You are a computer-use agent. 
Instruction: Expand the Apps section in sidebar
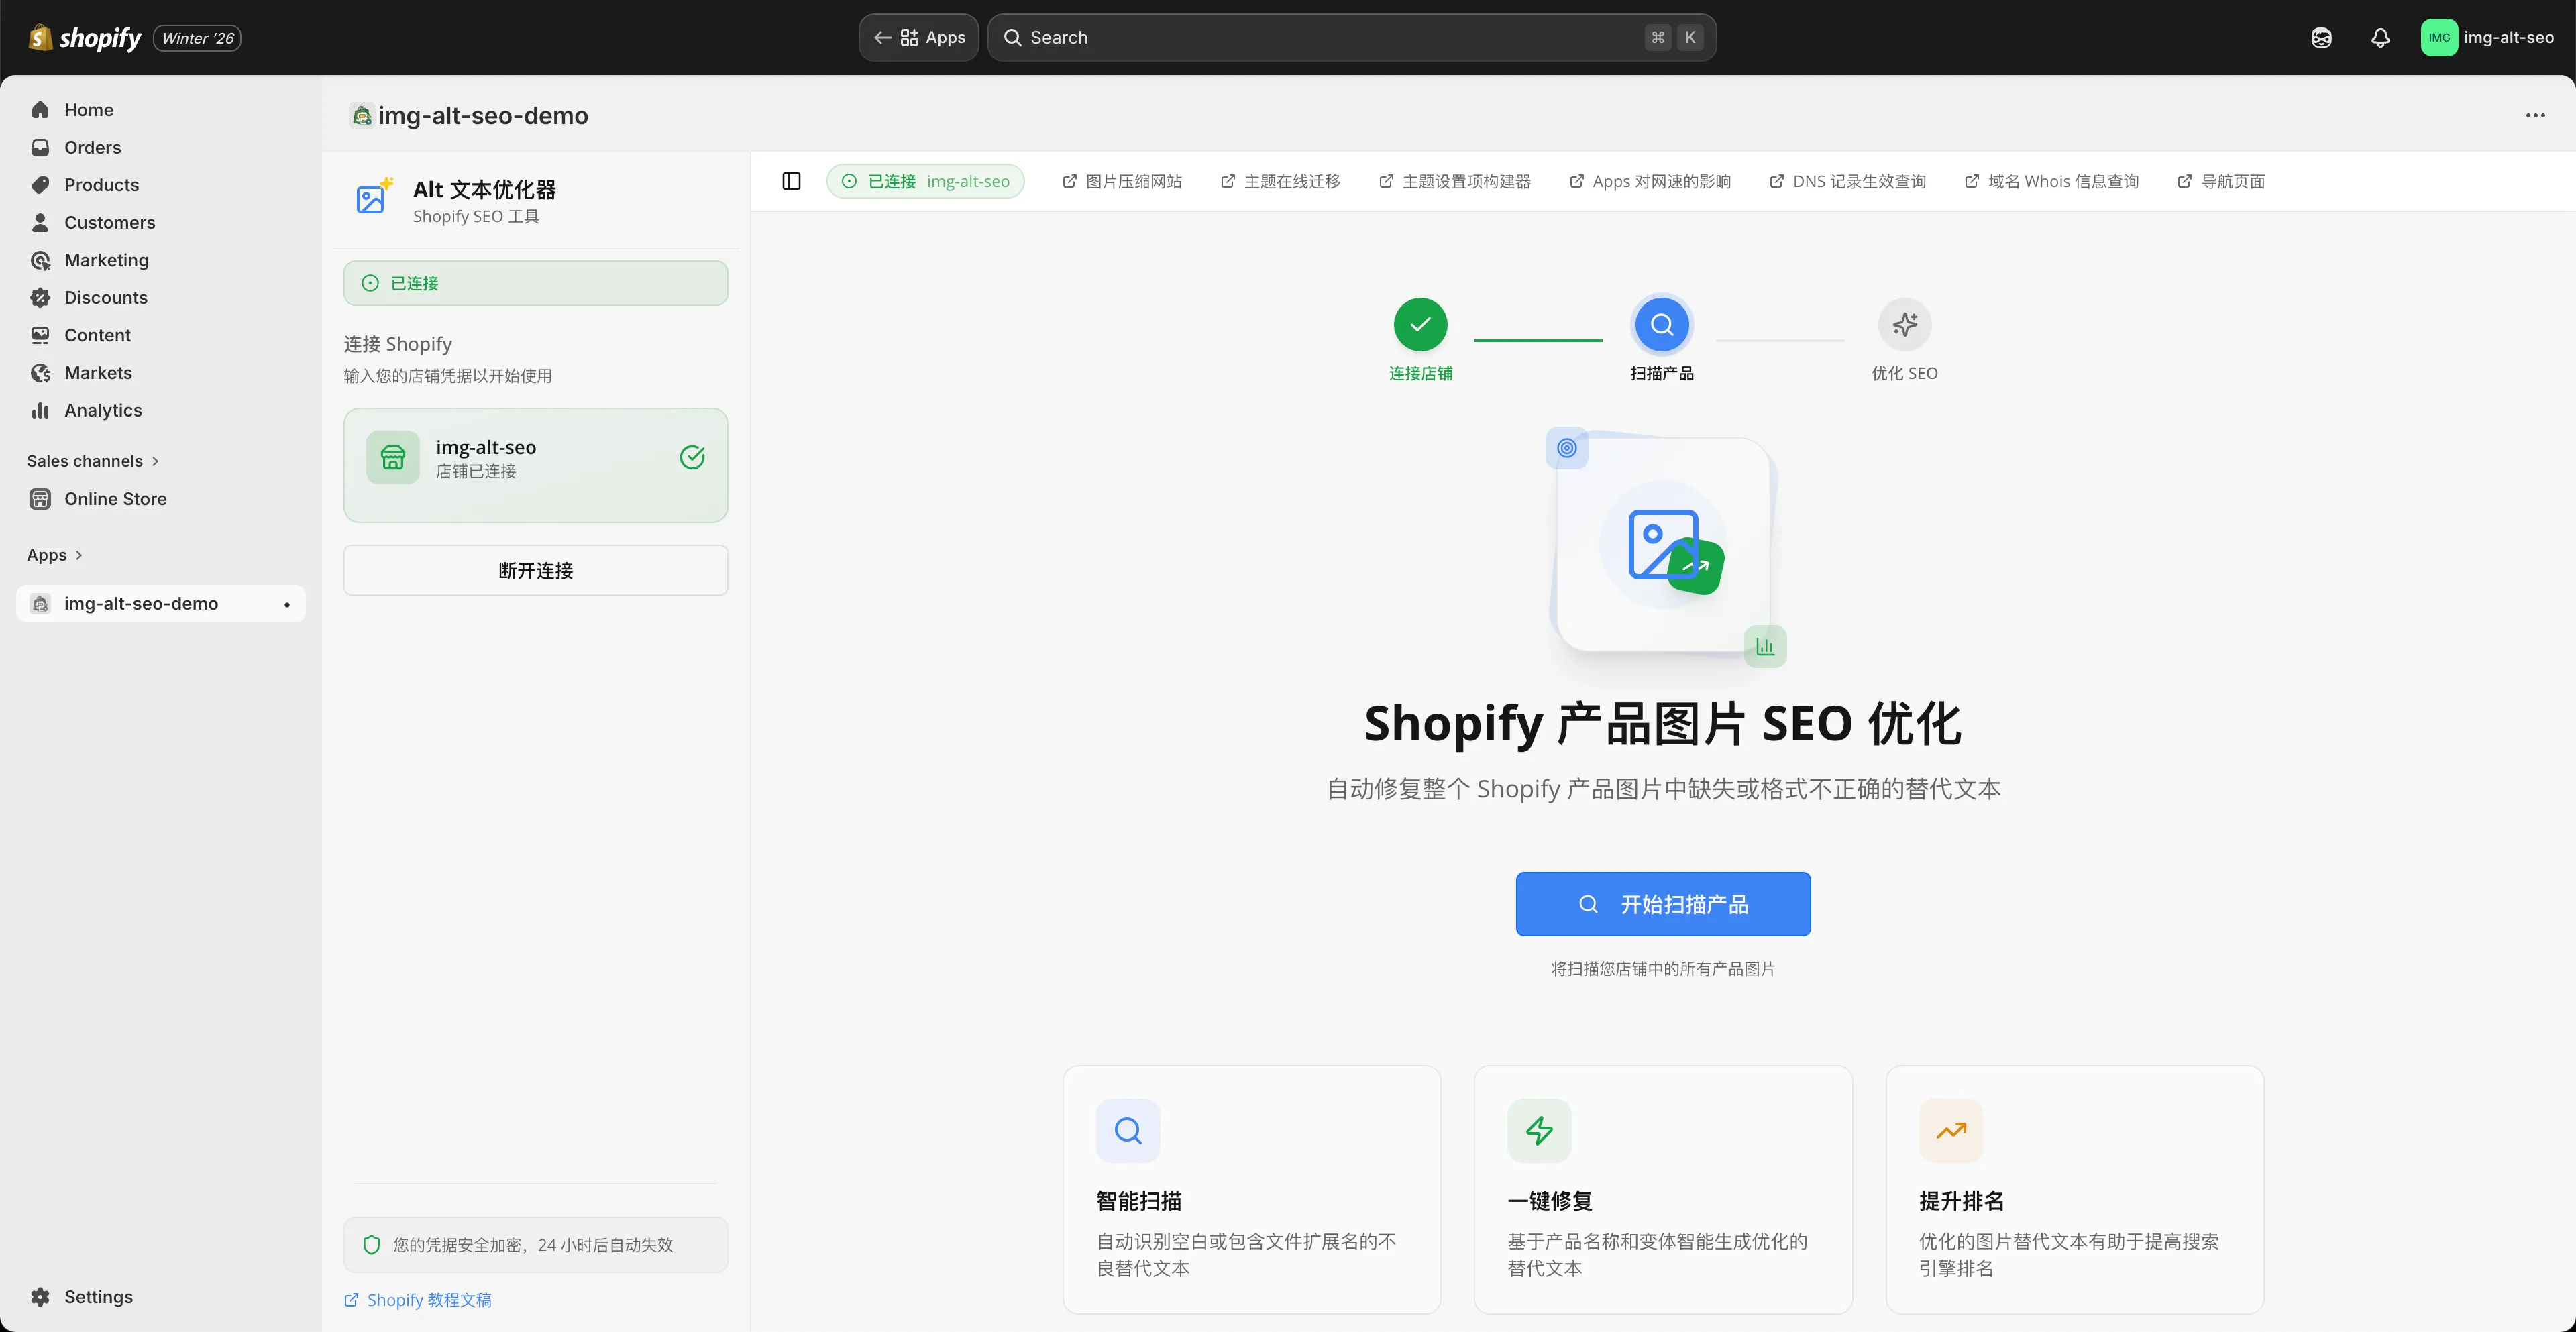coord(54,555)
